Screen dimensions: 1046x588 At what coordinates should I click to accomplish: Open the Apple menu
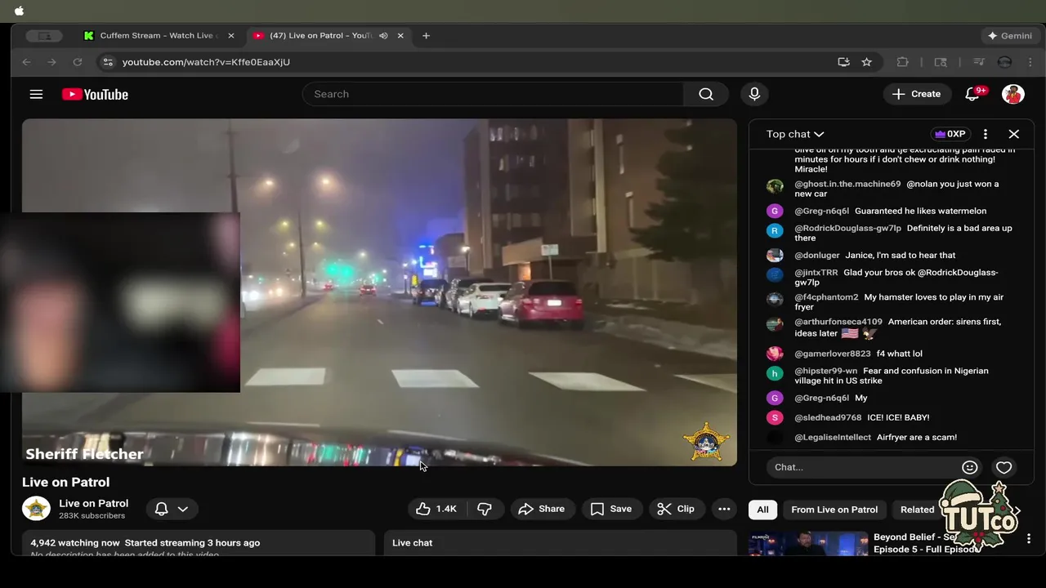point(20,11)
